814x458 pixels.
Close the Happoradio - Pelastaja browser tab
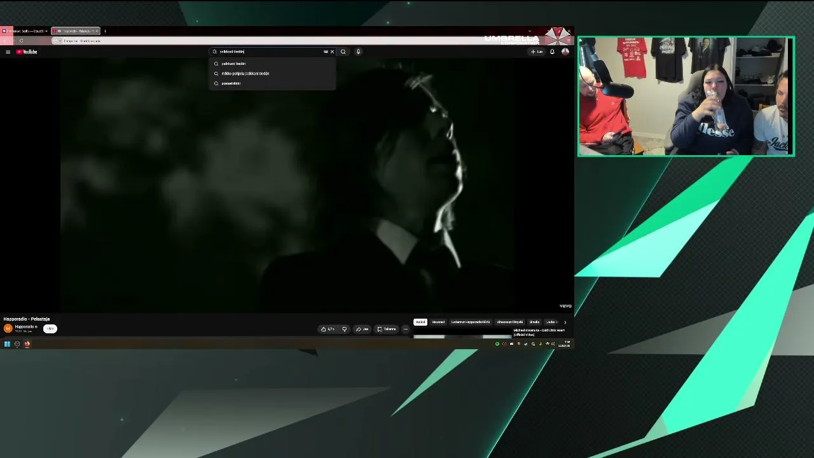(97, 31)
